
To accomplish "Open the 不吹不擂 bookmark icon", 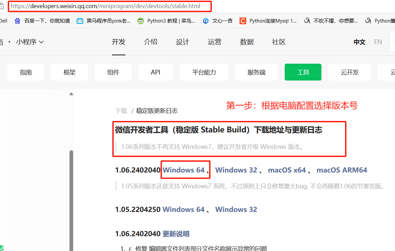I will point(307,21).
